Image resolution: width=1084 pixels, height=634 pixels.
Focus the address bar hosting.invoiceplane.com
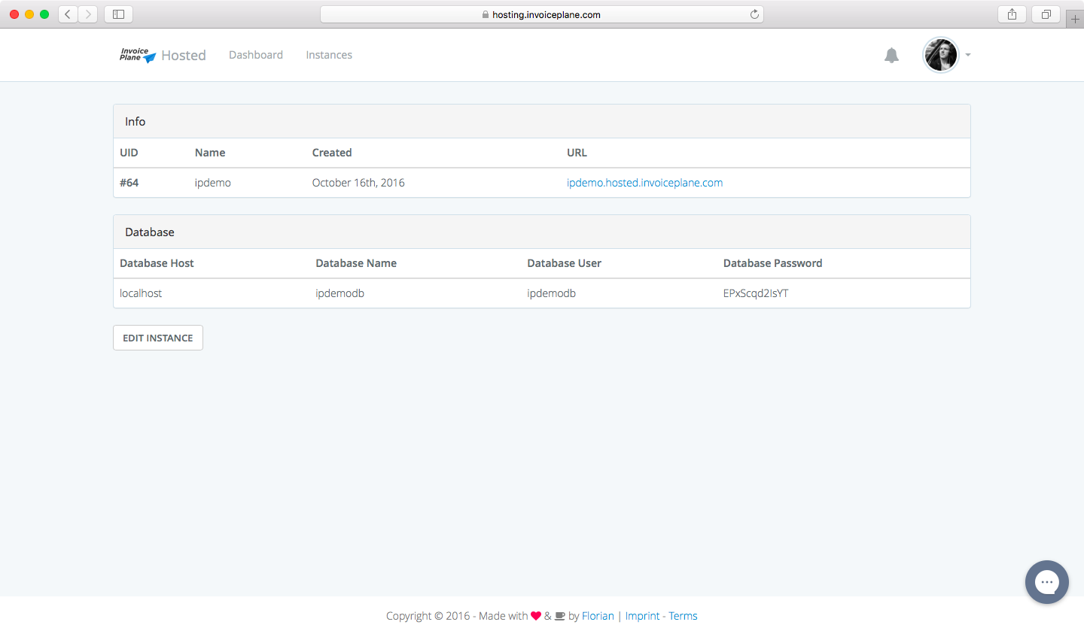pyautogui.click(x=542, y=14)
